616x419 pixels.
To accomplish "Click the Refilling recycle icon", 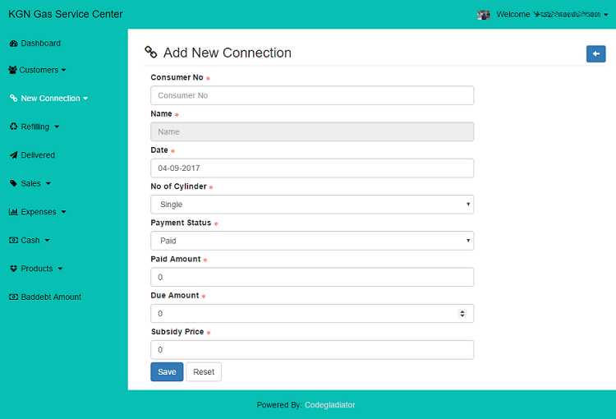I will coord(13,127).
